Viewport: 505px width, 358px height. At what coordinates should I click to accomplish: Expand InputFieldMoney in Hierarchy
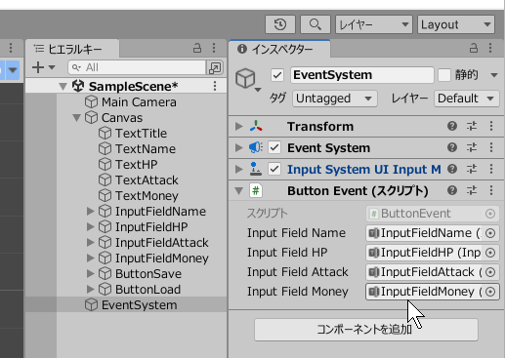(90, 259)
